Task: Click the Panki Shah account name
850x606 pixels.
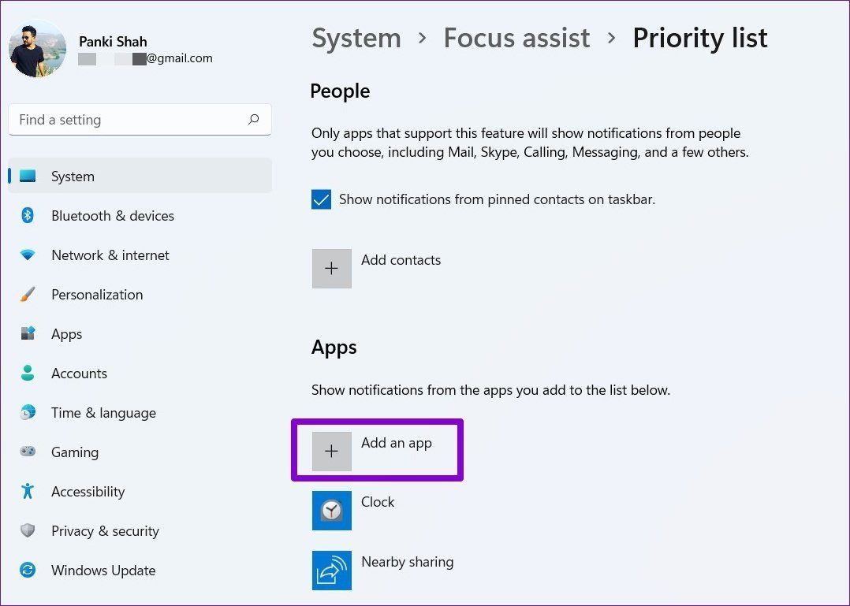Action: (113, 42)
